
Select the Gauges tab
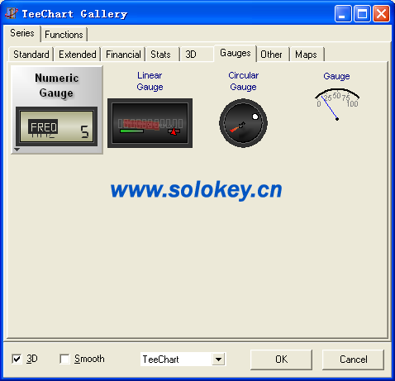click(x=236, y=53)
